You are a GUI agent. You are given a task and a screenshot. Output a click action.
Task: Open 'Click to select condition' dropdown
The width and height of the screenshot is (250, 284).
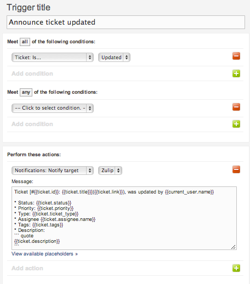point(53,108)
